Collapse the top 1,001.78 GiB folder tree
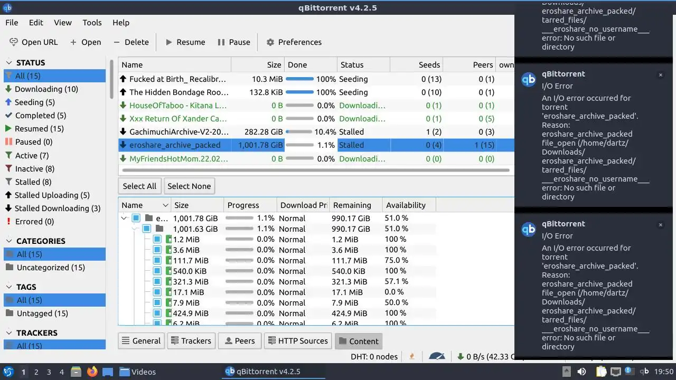The height and width of the screenshot is (380, 676). 124,218
